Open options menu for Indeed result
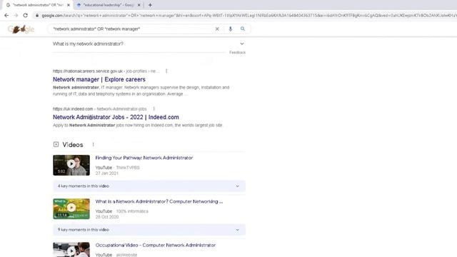The width and height of the screenshot is (457, 257). (x=154, y=109)
